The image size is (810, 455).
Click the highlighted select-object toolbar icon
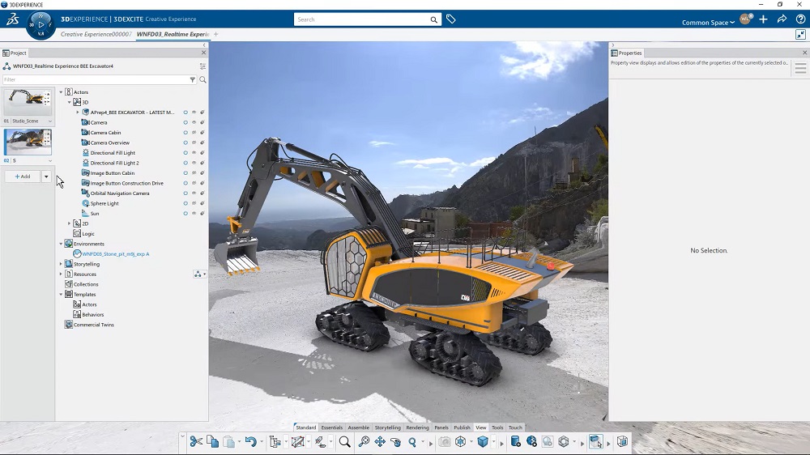[x=595, y=441]
